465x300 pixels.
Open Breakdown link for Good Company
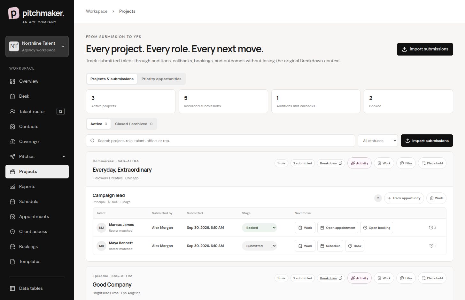click(331, 278)
